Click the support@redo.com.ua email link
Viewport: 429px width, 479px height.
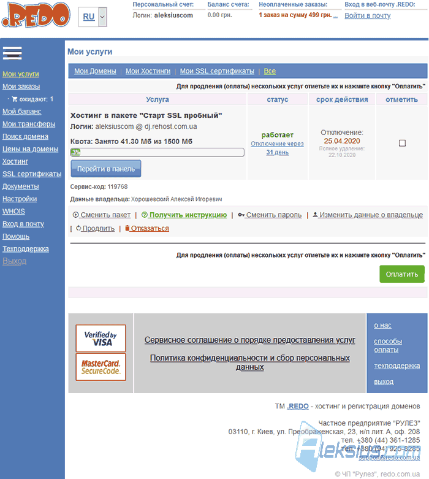tap(389, 458)
